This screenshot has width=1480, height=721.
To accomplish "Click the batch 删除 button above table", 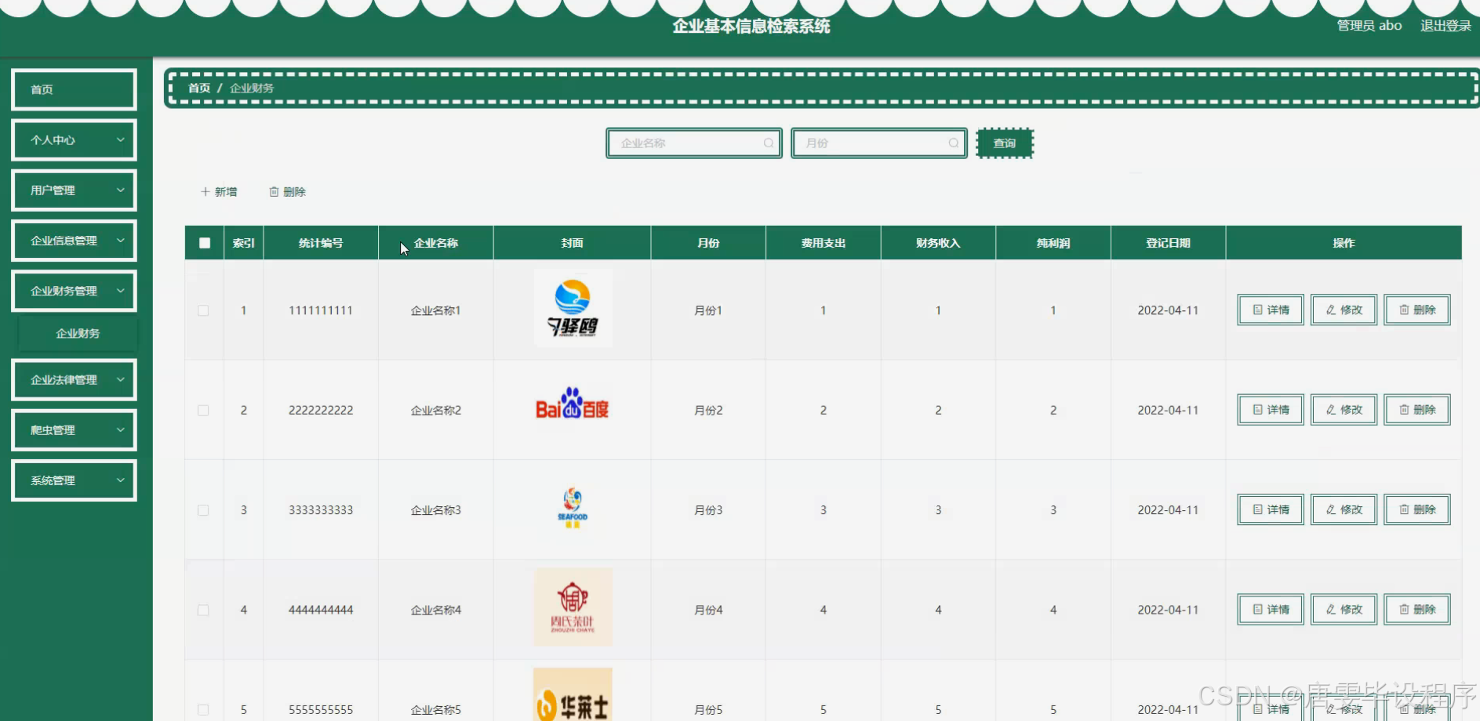I will coord(287,192).
